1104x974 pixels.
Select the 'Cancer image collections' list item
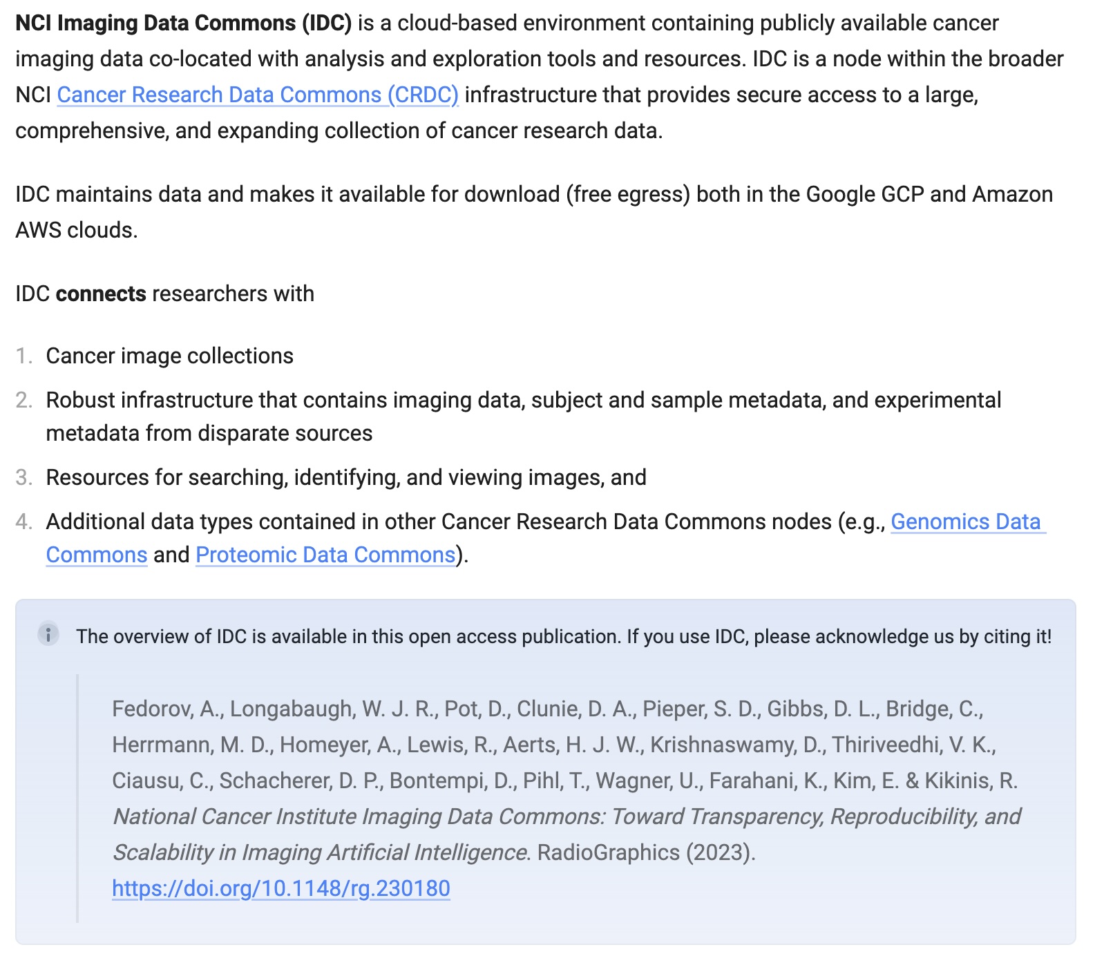click(x=169, y=356)
